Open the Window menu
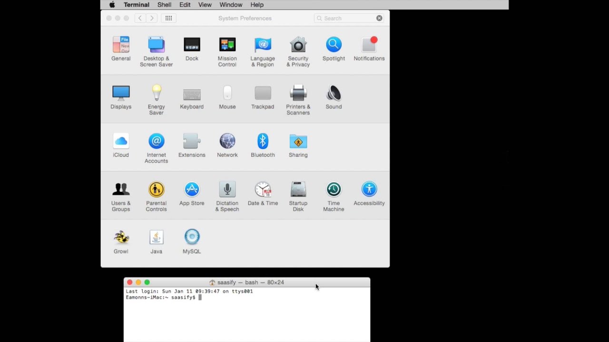The image size is (609, 342). 231,5
